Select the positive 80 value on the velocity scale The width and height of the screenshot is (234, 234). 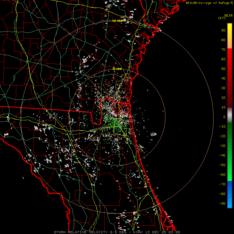coord(223,40)
